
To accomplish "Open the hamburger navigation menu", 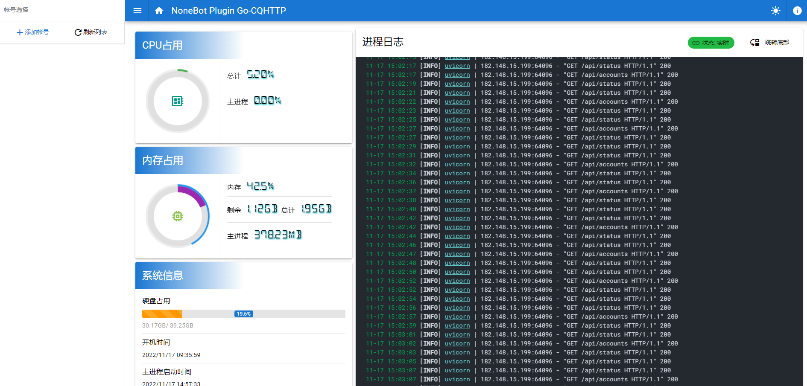I will [x=137, y=11].
